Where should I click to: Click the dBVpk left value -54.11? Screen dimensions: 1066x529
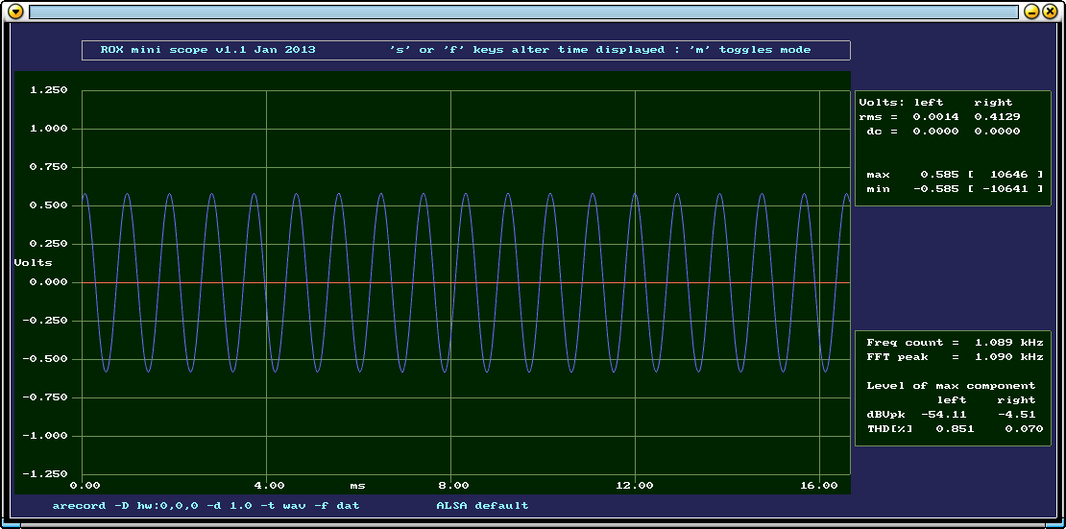(943, 415)
